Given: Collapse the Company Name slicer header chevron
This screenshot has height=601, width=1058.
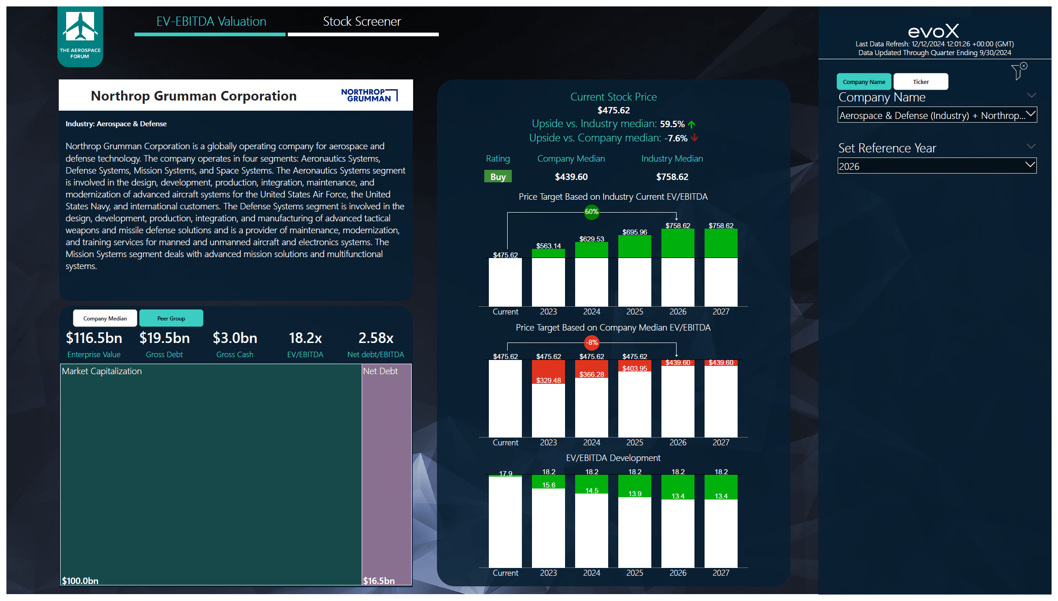Looking at the screenshot, I should [1031, 95].
